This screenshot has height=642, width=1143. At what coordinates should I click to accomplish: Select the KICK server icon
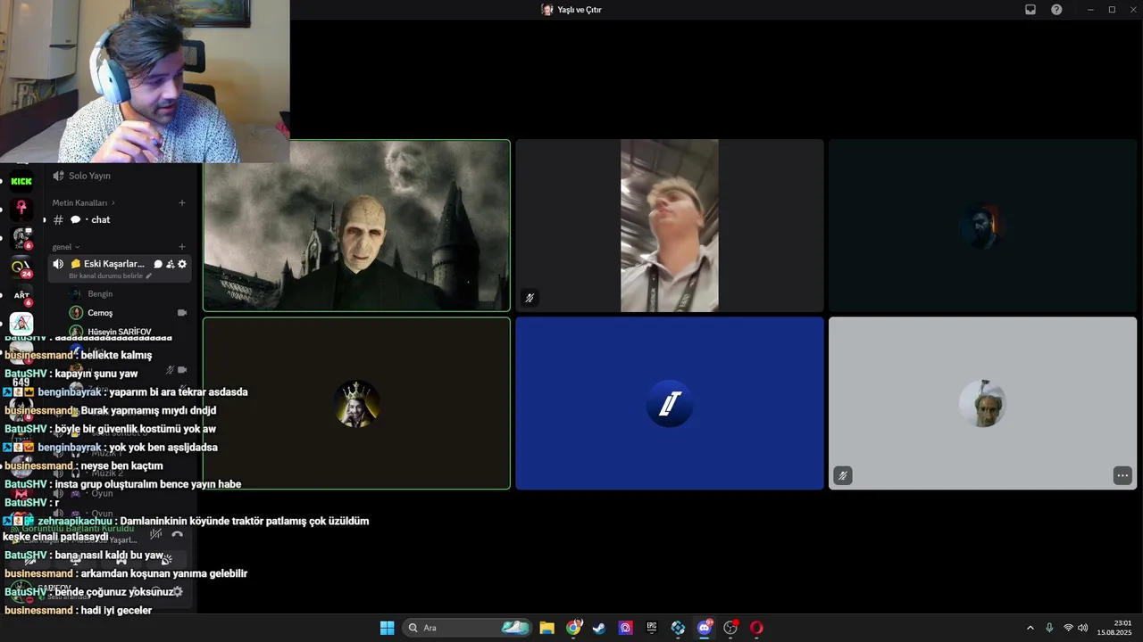coord(21,181)
